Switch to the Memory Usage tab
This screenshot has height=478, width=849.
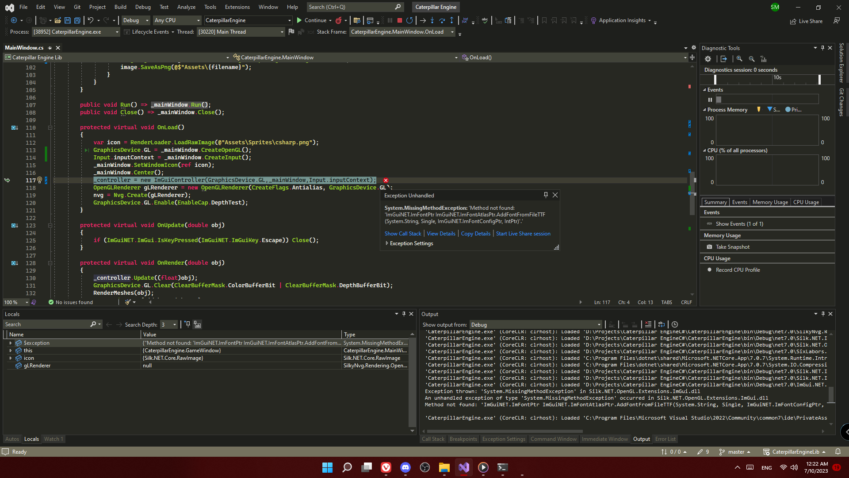point(769,202)
